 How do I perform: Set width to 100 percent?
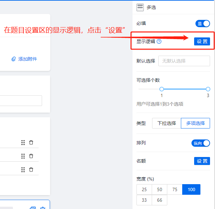(191, 189)
